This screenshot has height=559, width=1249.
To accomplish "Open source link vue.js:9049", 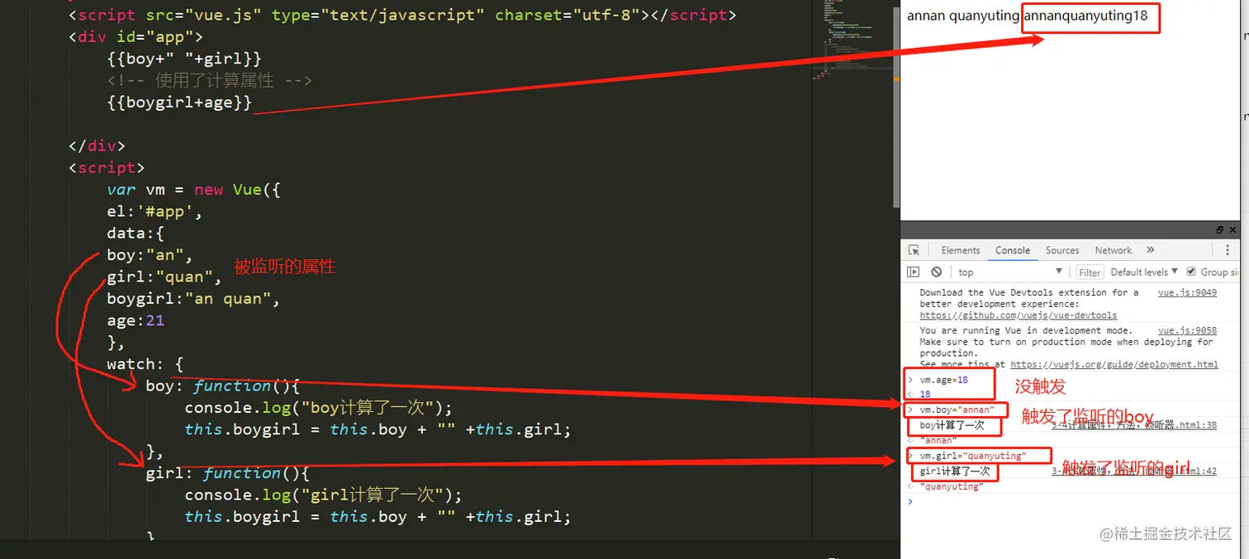I will [x=1187, y=292].
